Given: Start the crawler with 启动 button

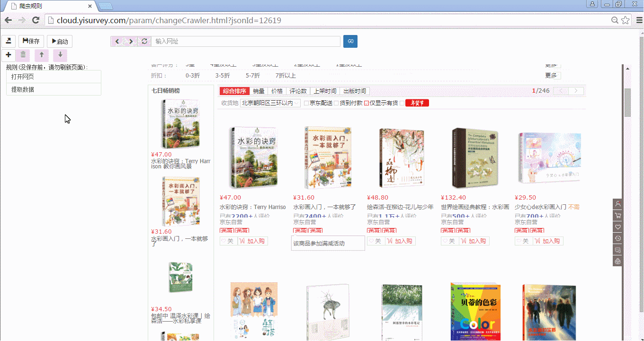Looking at the screenshot, I should tap(60, 41).
